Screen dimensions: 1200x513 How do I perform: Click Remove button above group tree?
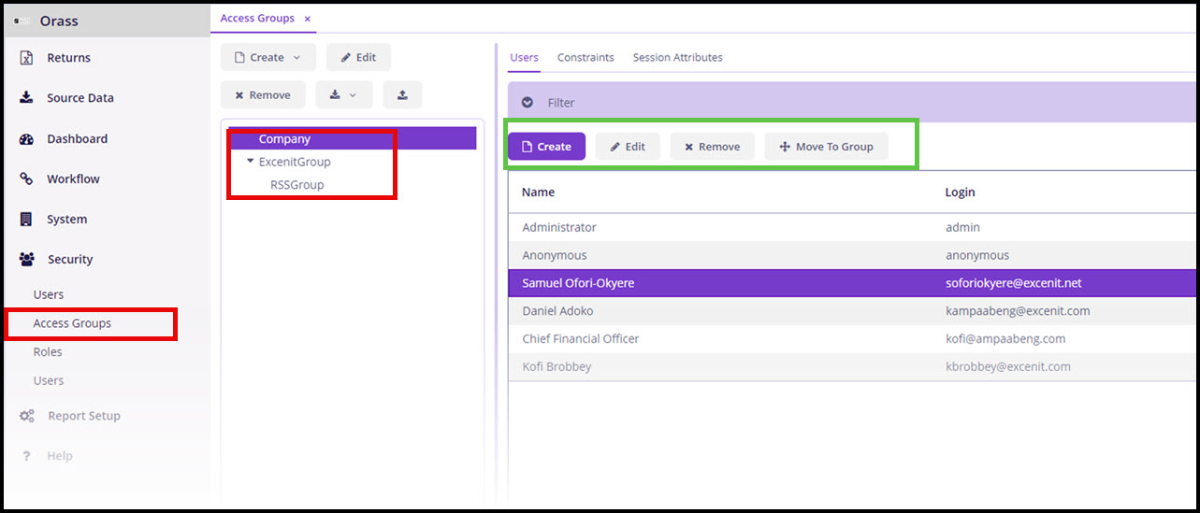click(x=263, y=94)
